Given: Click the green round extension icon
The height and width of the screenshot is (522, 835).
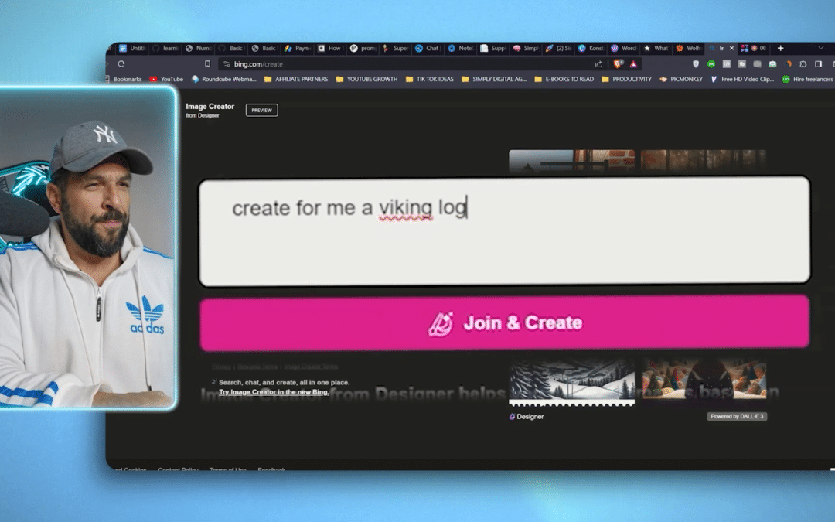Looking at the screenshot, I should point(711,64).
